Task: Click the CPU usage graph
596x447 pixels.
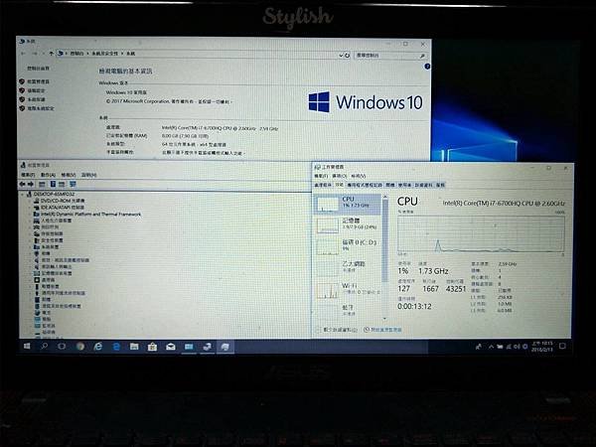Action: [x=481, y=234]
